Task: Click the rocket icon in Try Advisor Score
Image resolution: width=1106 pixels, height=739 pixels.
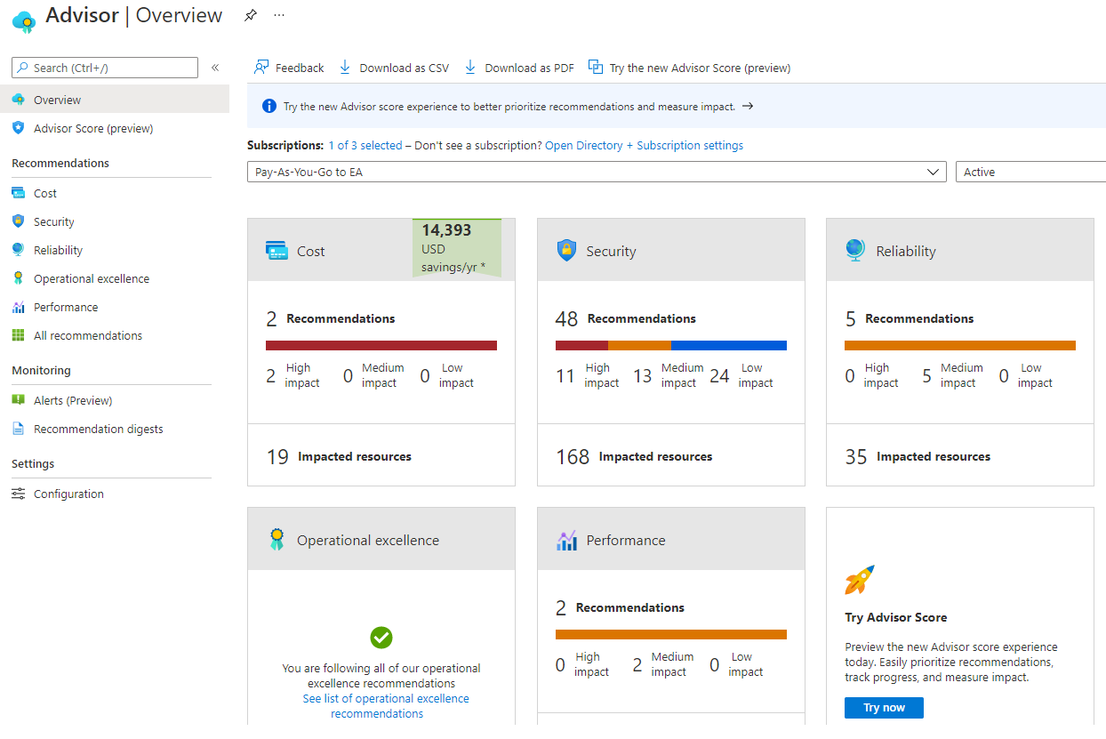Action: tap(860, 580)
